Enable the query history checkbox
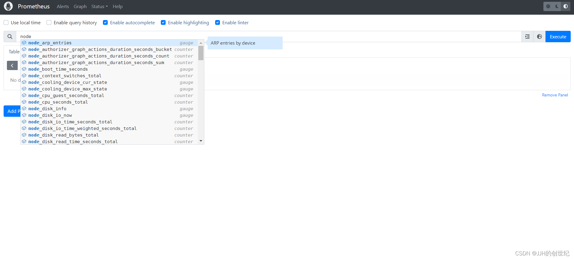The height and width of the screenshot is (259, 574). [49, 22]
